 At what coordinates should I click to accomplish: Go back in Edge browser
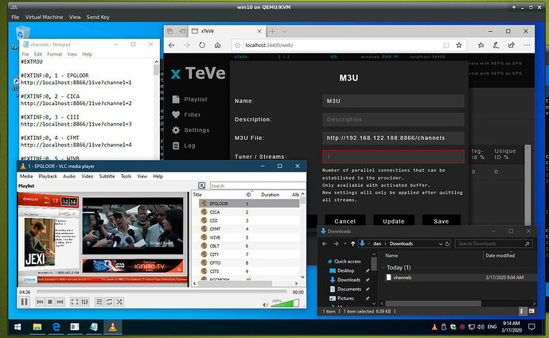click(x=171, y=45)
